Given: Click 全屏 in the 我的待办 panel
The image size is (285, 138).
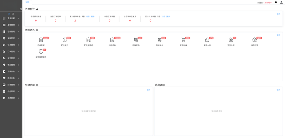Looking at the screenshot, I should click(279, 35).
